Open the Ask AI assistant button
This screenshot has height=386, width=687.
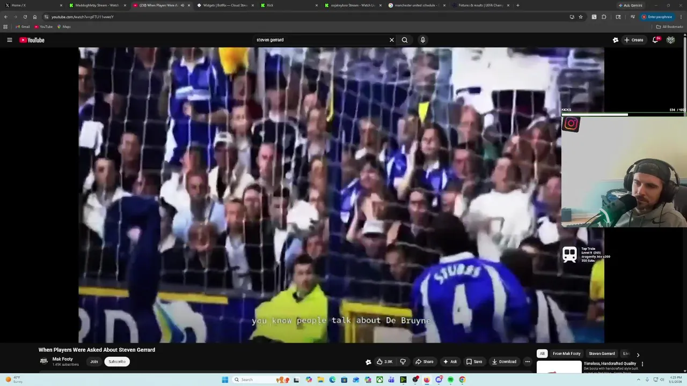[450, 361]
